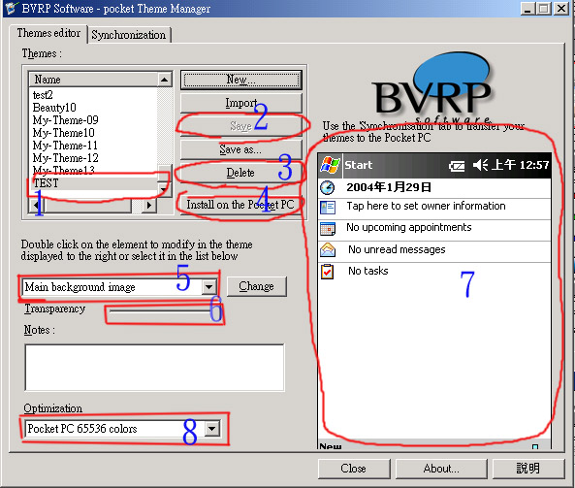Select My-Theme-11 in the list
The image size is (575, 488).
pyautogui.click(x=65, y=146)
